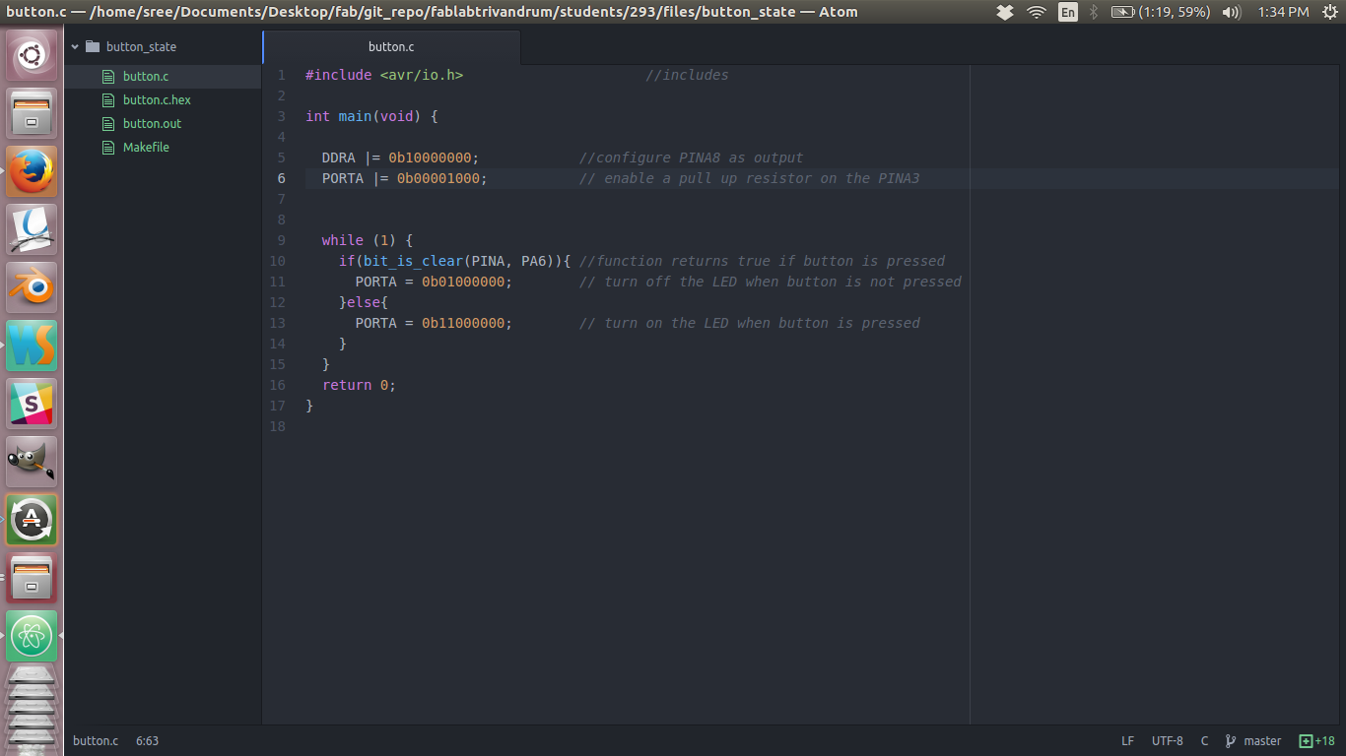The width and height of the screenshot is (1346, 756).
Task: Open the Wi-Fi network indicator
Action: tap(1037, 12)
